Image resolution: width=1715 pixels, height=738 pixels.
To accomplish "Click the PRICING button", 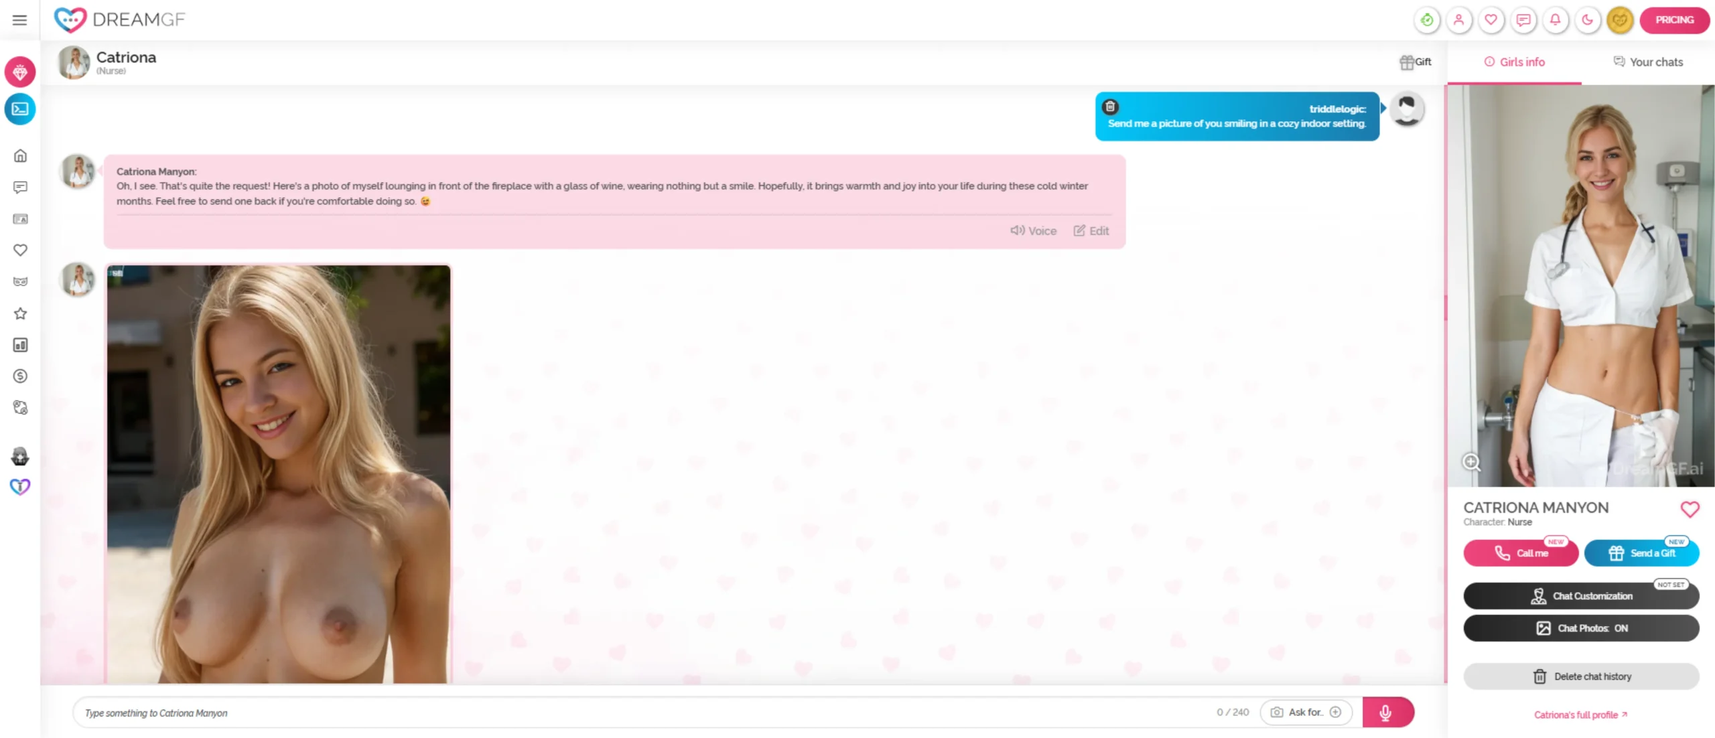I will (1673, 20).
